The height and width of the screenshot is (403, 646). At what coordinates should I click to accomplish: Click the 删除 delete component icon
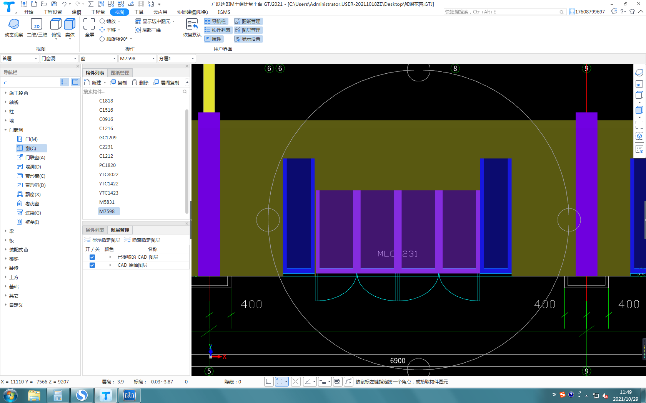(x=135, y=83)
